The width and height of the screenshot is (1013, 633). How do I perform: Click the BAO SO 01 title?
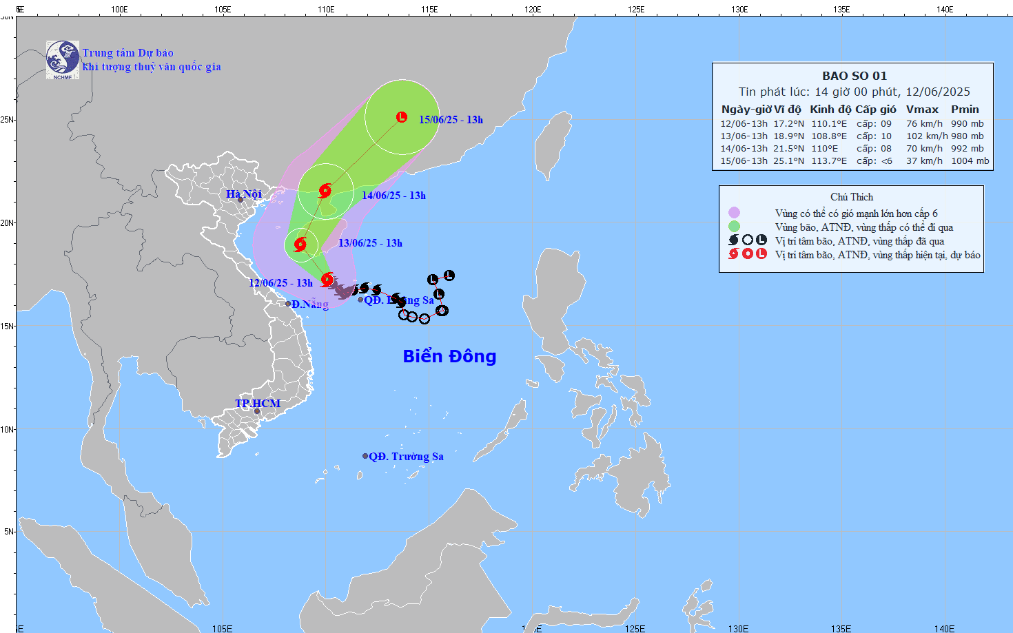point(855,76)
